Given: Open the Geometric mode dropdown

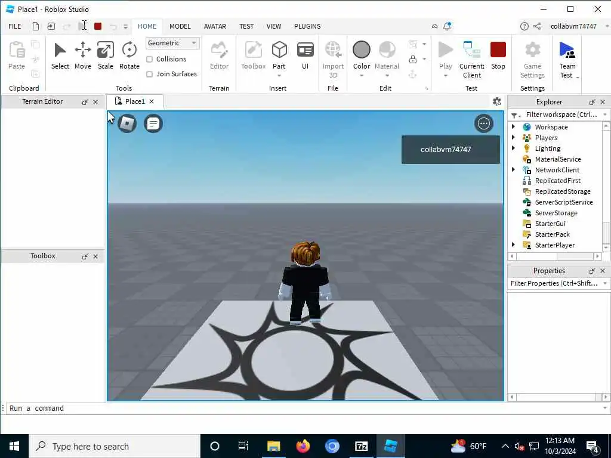Looking at the screenshot, I should pos(172,43).
